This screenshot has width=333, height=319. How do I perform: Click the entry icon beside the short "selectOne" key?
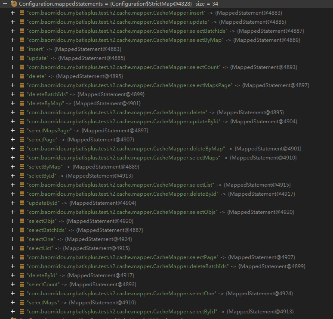(x=22, y=239)
